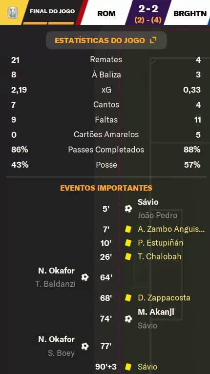Click the yellow card for P. Estupiñán

[128, 243]
